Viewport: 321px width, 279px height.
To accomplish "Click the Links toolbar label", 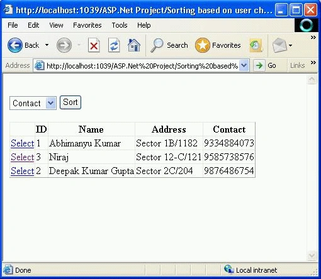I will tap(297, 65).
